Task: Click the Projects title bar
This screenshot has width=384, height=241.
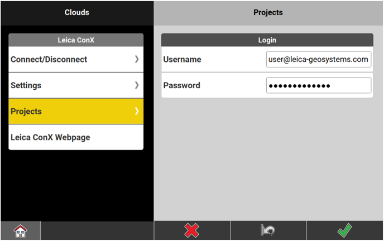Action: pos(268,12)
